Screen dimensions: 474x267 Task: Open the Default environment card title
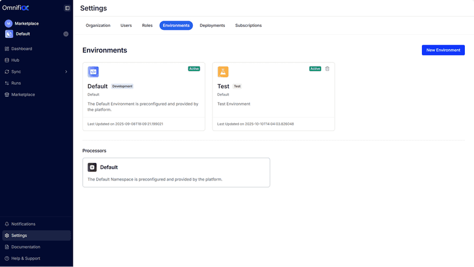97,87
